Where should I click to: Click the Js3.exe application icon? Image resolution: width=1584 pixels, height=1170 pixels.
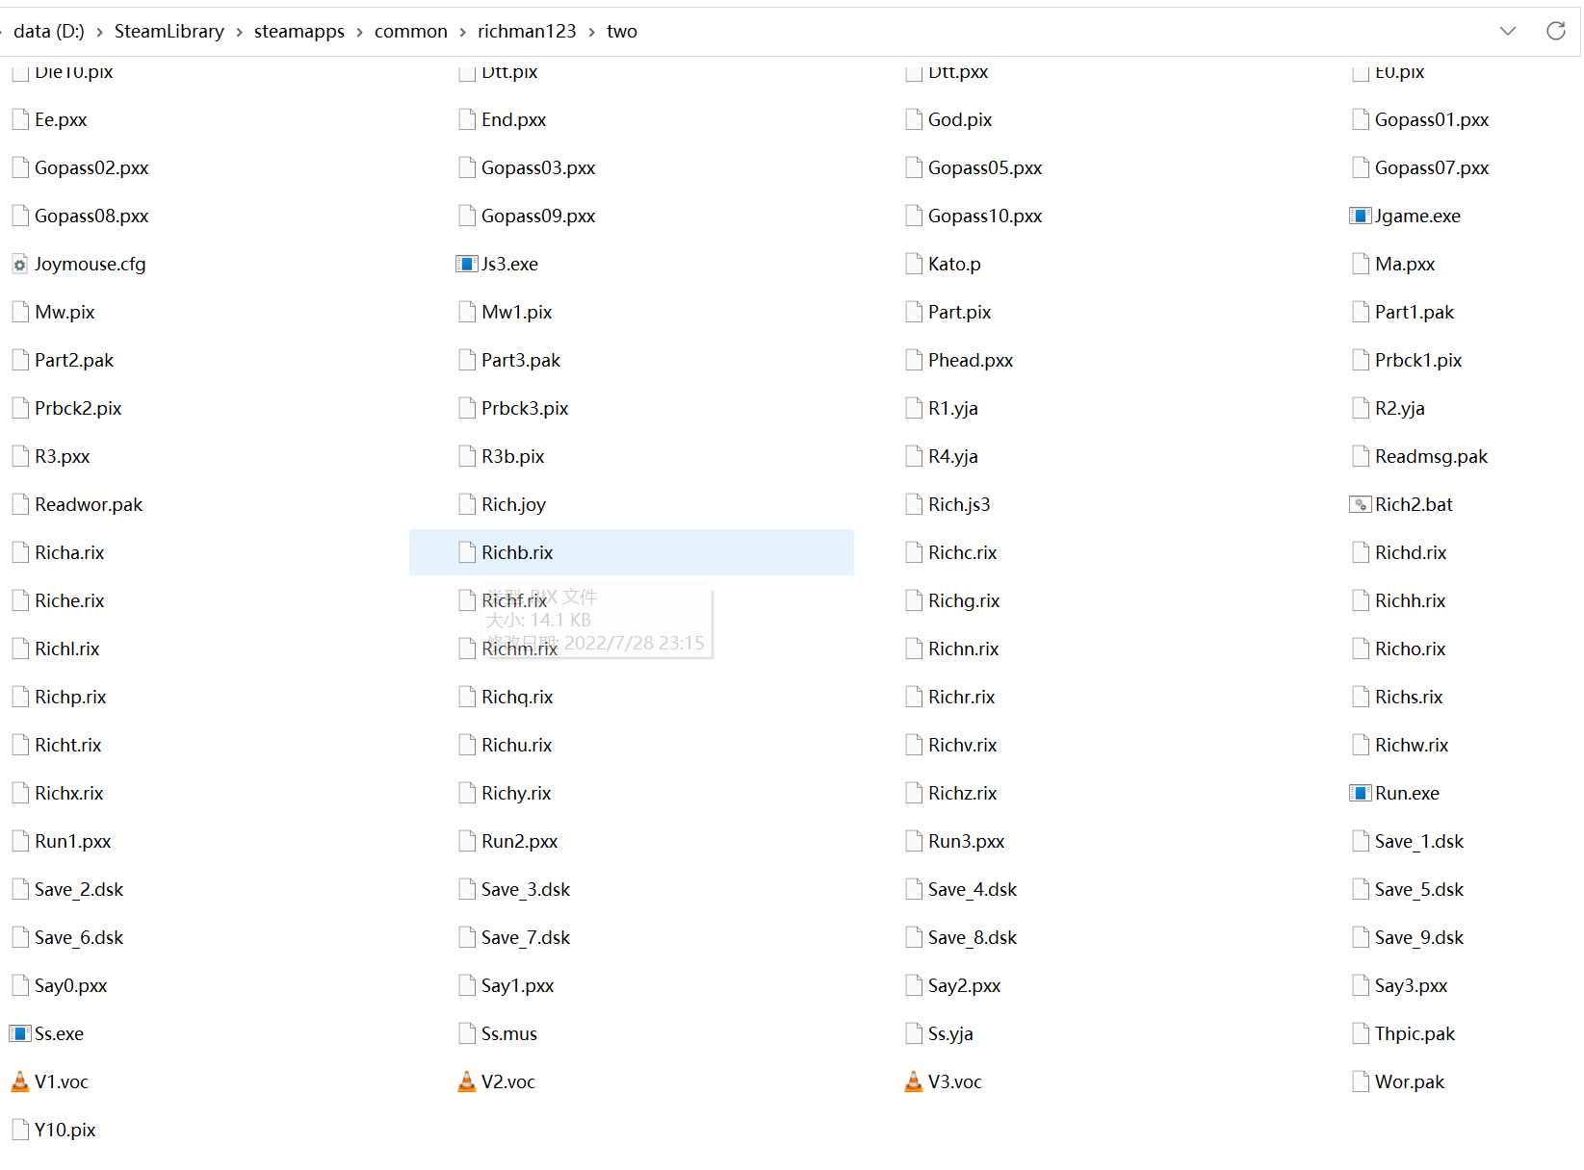(x=466, y=264)
